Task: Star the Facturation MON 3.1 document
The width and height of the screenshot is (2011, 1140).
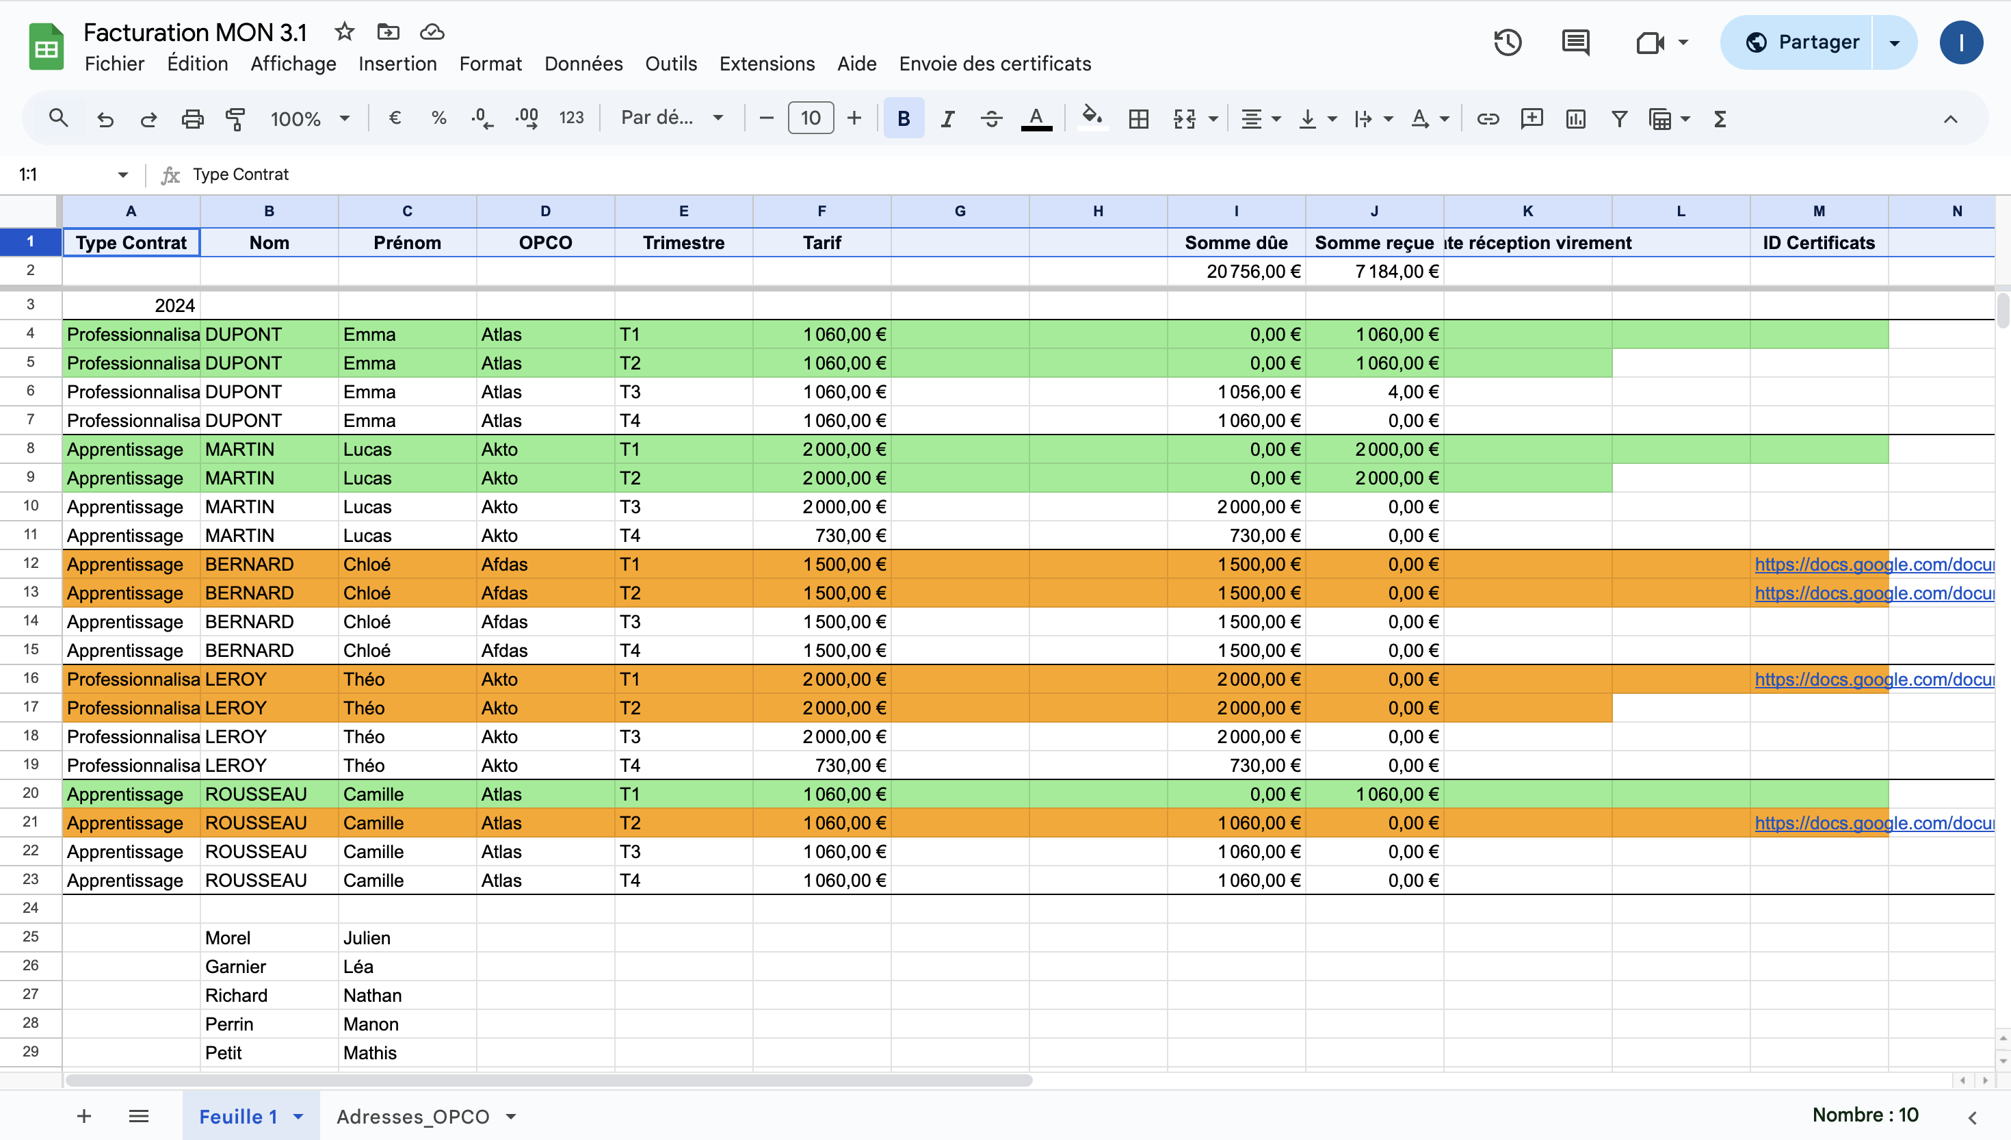Action: tap(344, 32)
